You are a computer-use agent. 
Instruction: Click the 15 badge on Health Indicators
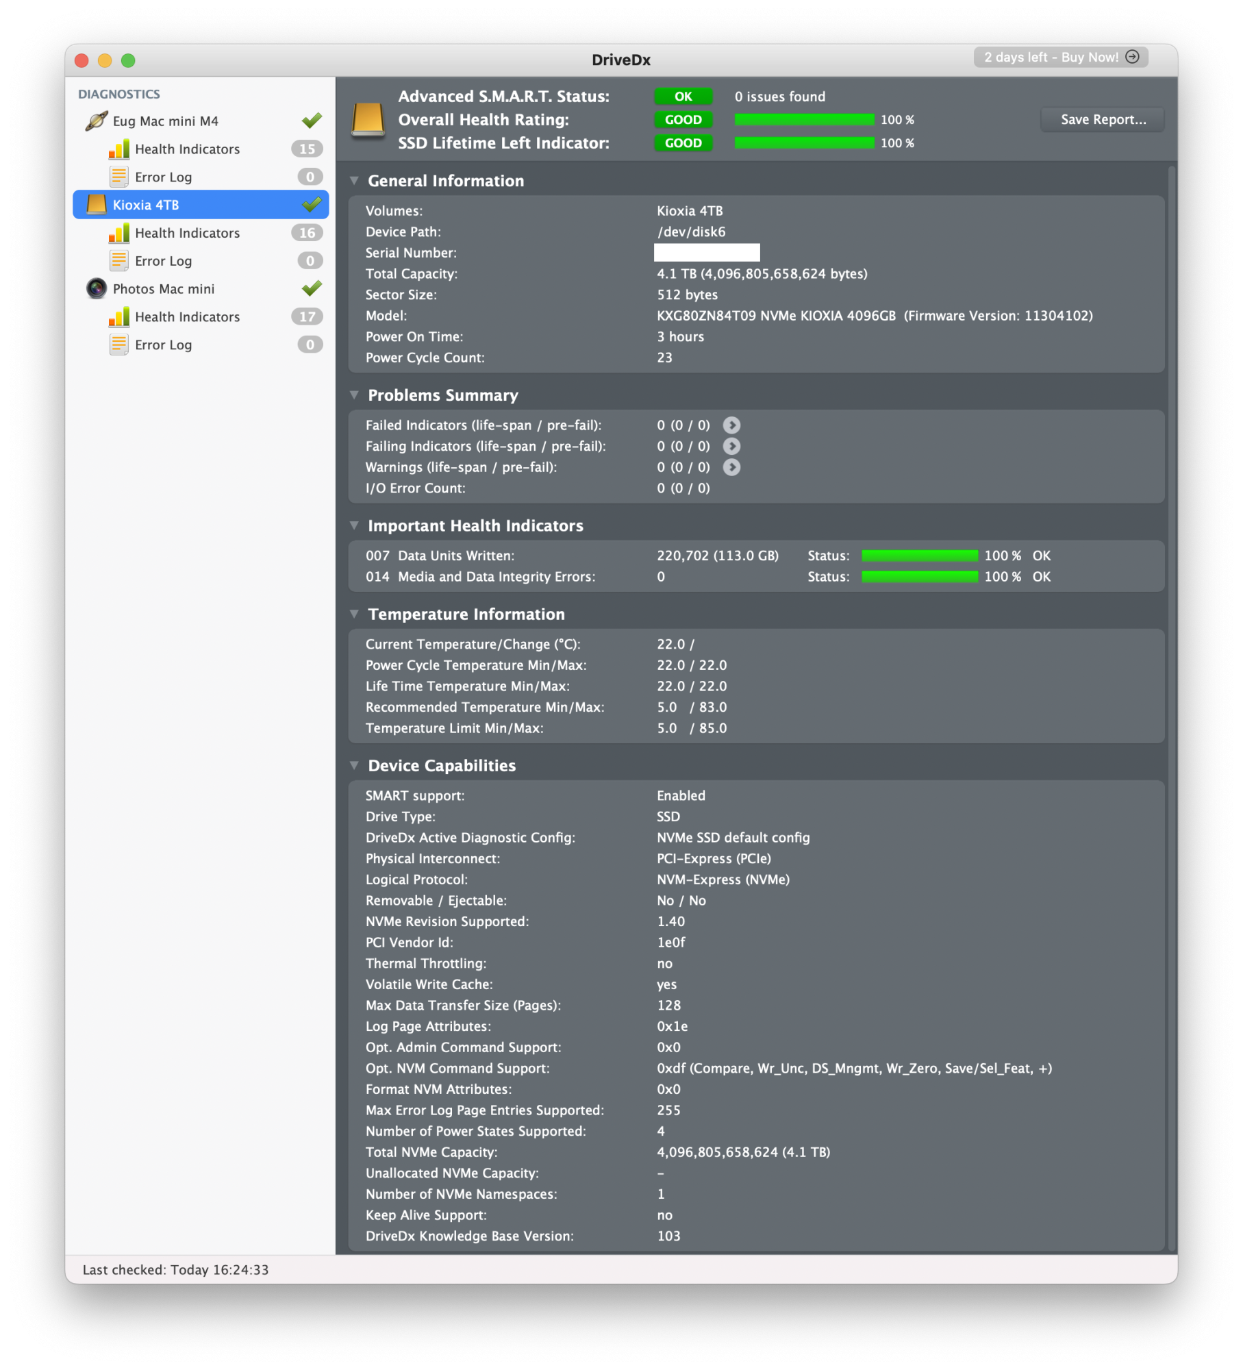(307, 149)
